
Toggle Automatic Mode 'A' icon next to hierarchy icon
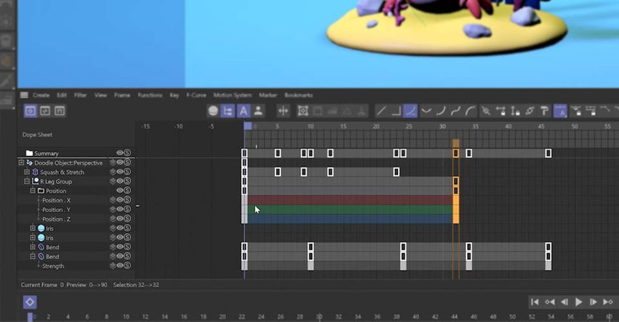pos(243,111)
